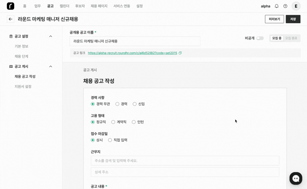Image resolution: width=307 pixels, height=189 pixels.
Task: Open the notifications bell
Action: pos(276,6)
